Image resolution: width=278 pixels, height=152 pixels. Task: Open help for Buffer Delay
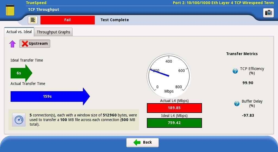237,103
